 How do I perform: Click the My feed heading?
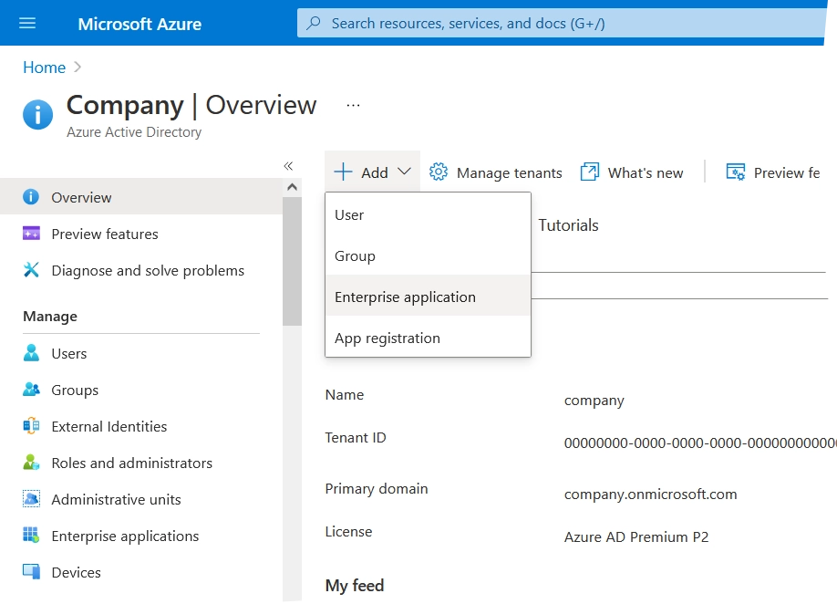[x=355, y=586]
